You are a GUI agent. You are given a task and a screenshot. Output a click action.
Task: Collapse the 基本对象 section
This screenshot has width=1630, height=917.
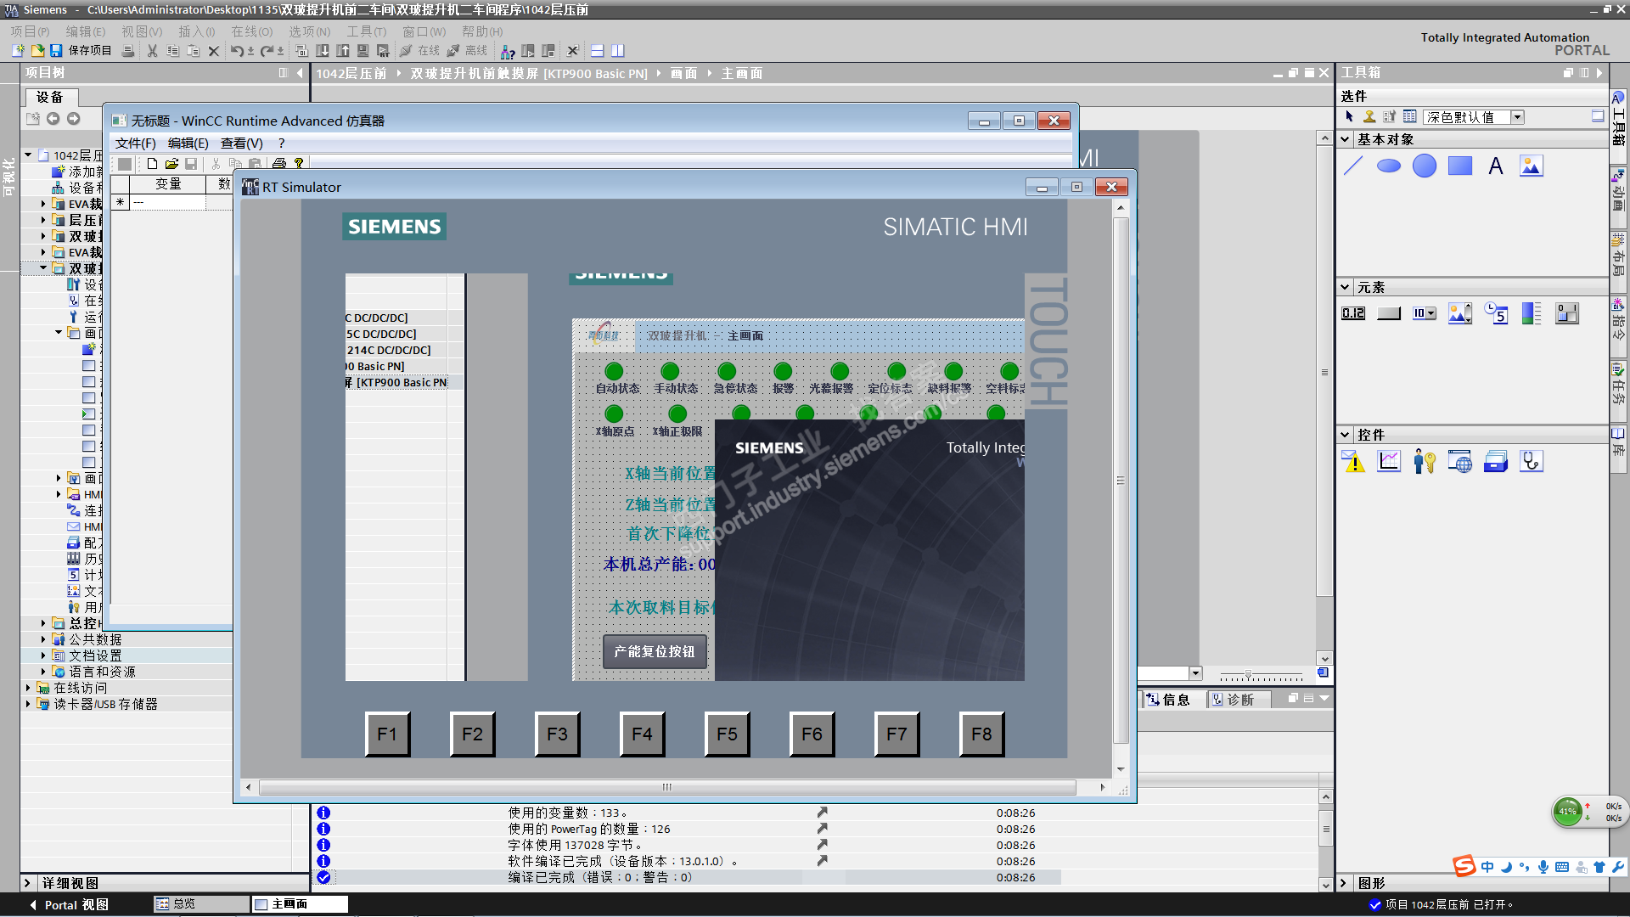pyautogui.click(x=1346, y=139)
